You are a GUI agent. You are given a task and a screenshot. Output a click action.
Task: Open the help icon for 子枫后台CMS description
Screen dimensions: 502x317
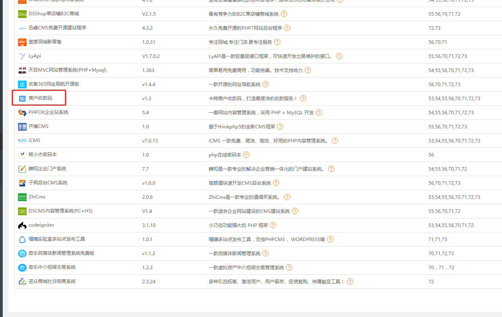(276, 183)
